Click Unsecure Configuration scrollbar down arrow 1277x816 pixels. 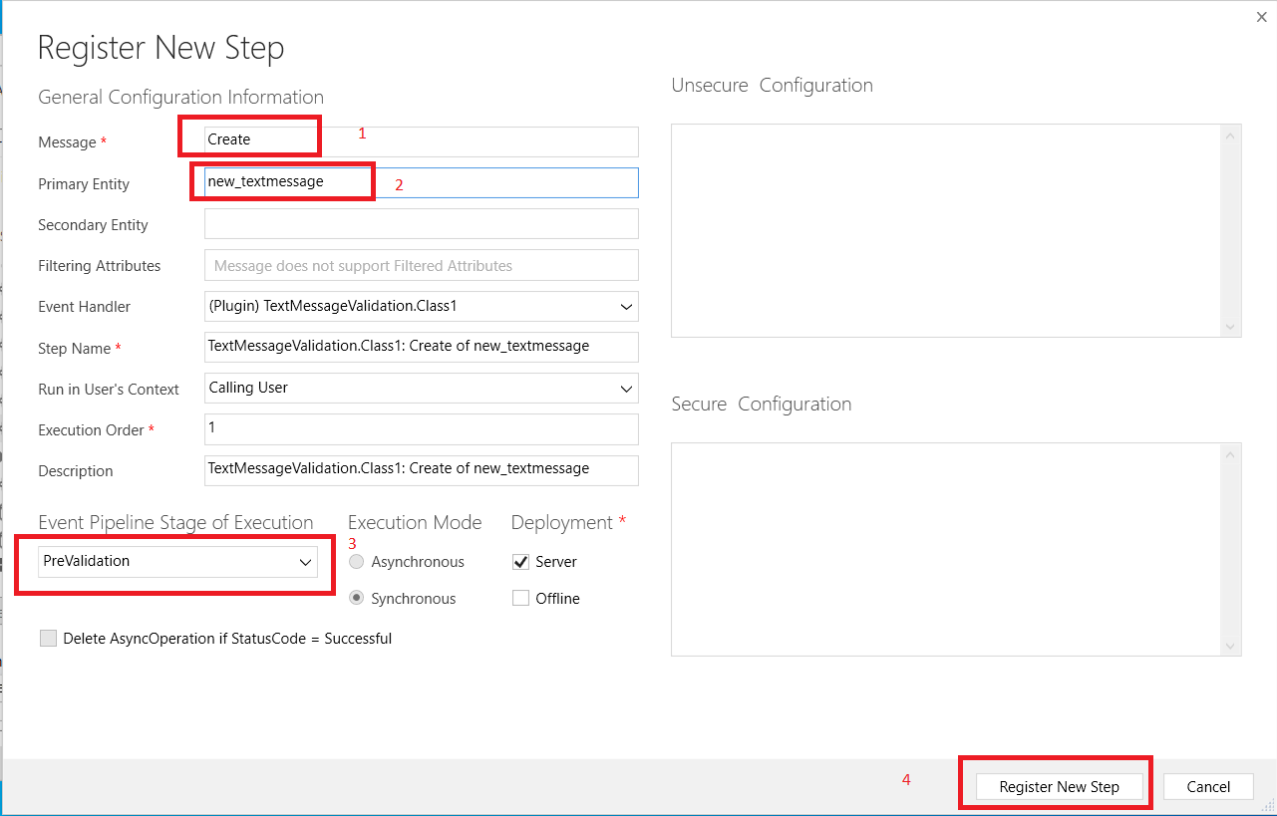(1231, 327)
